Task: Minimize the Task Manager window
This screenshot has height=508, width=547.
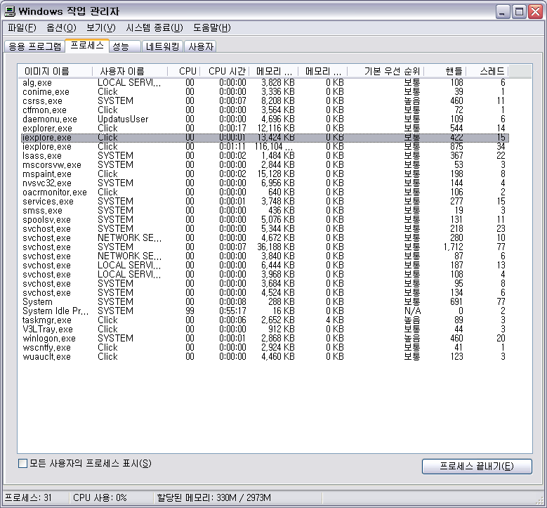Action: (x=503, y=11)
